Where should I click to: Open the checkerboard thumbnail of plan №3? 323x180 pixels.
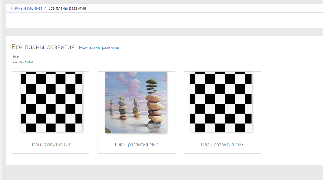pyautogui.click(x=221, y=102)
